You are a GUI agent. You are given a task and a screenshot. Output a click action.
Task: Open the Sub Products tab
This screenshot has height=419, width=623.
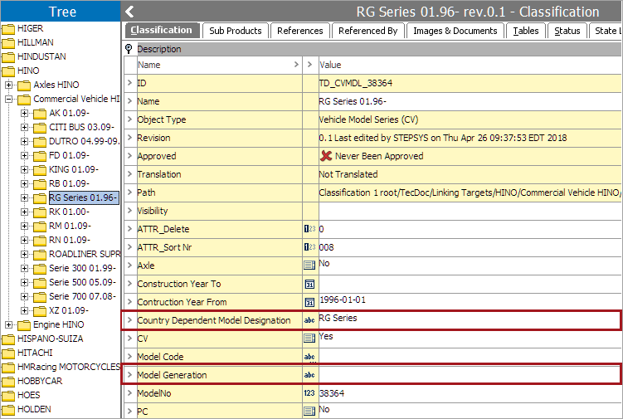tap(235, 31)
